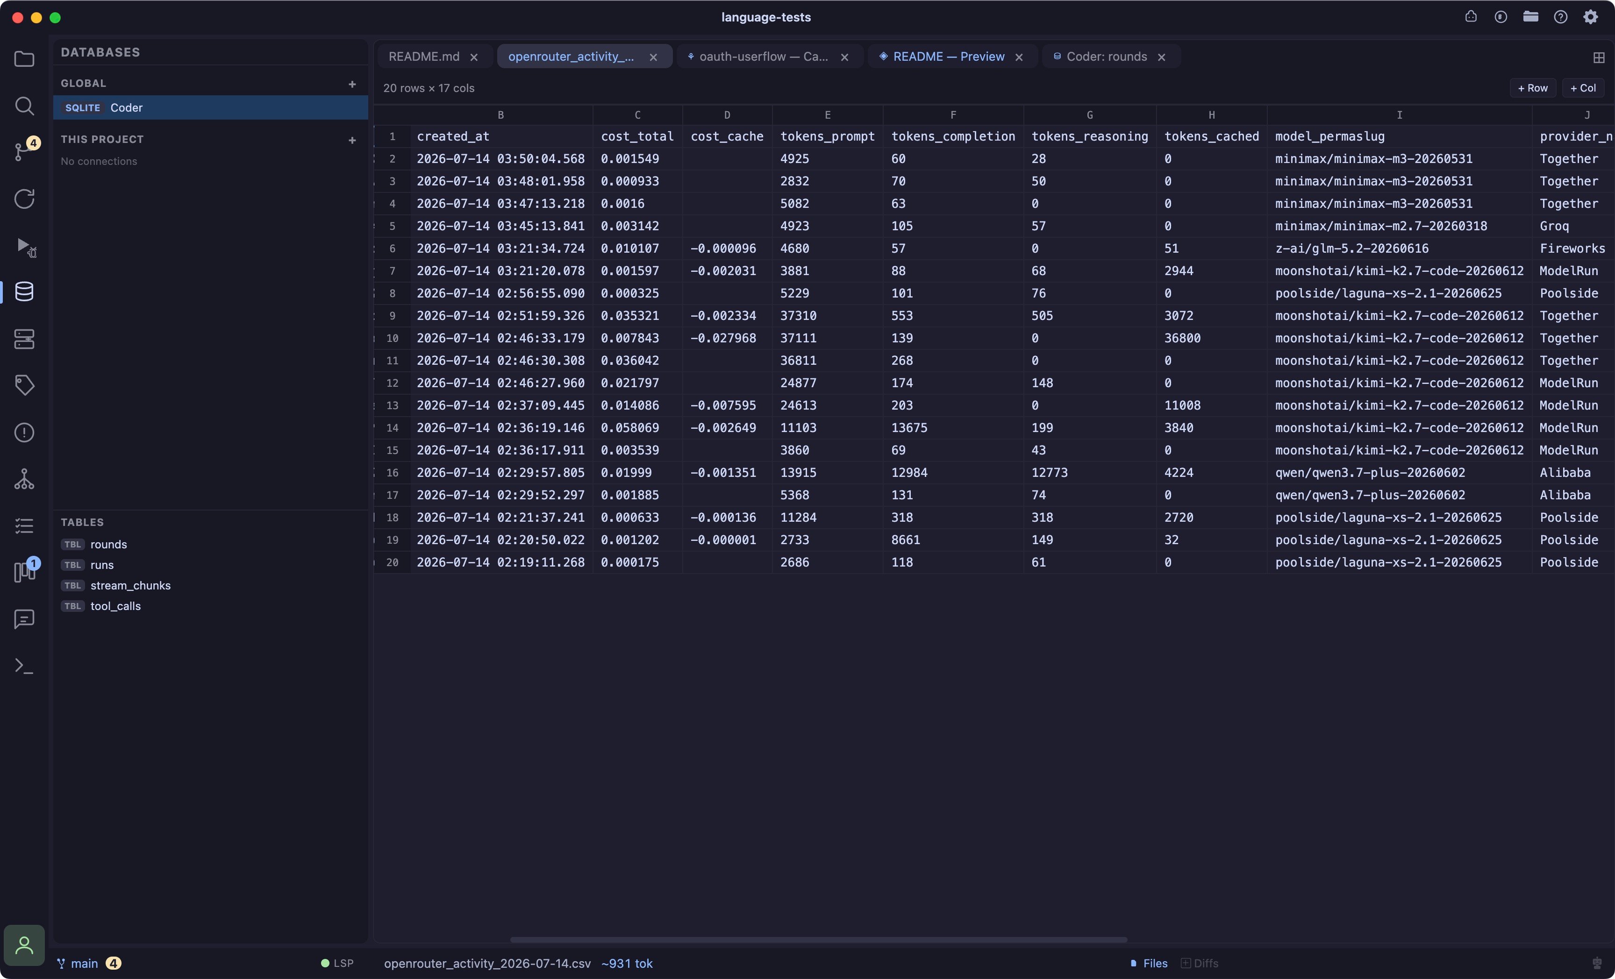
Task: Click the LSP status indicator
Action: click(x=337, y=963)
